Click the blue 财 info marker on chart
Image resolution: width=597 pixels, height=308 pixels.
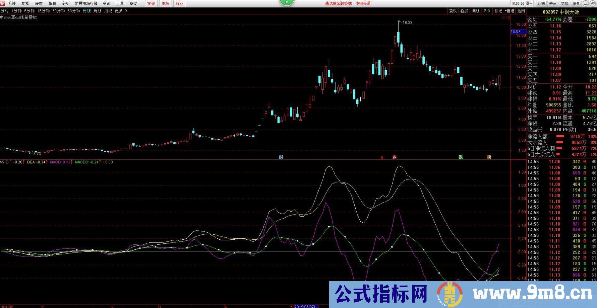[281, 157]
